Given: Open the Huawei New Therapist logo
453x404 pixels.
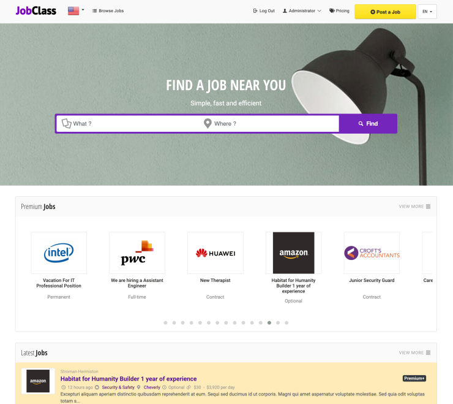Looking at the screenshot, I should coord(215,253).
